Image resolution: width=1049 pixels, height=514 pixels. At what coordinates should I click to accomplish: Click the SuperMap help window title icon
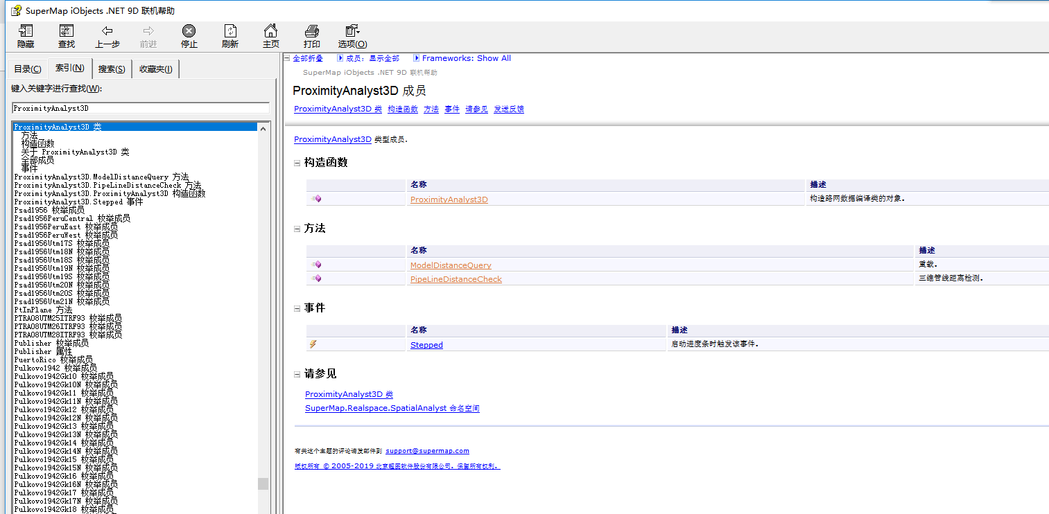point(15,10)
